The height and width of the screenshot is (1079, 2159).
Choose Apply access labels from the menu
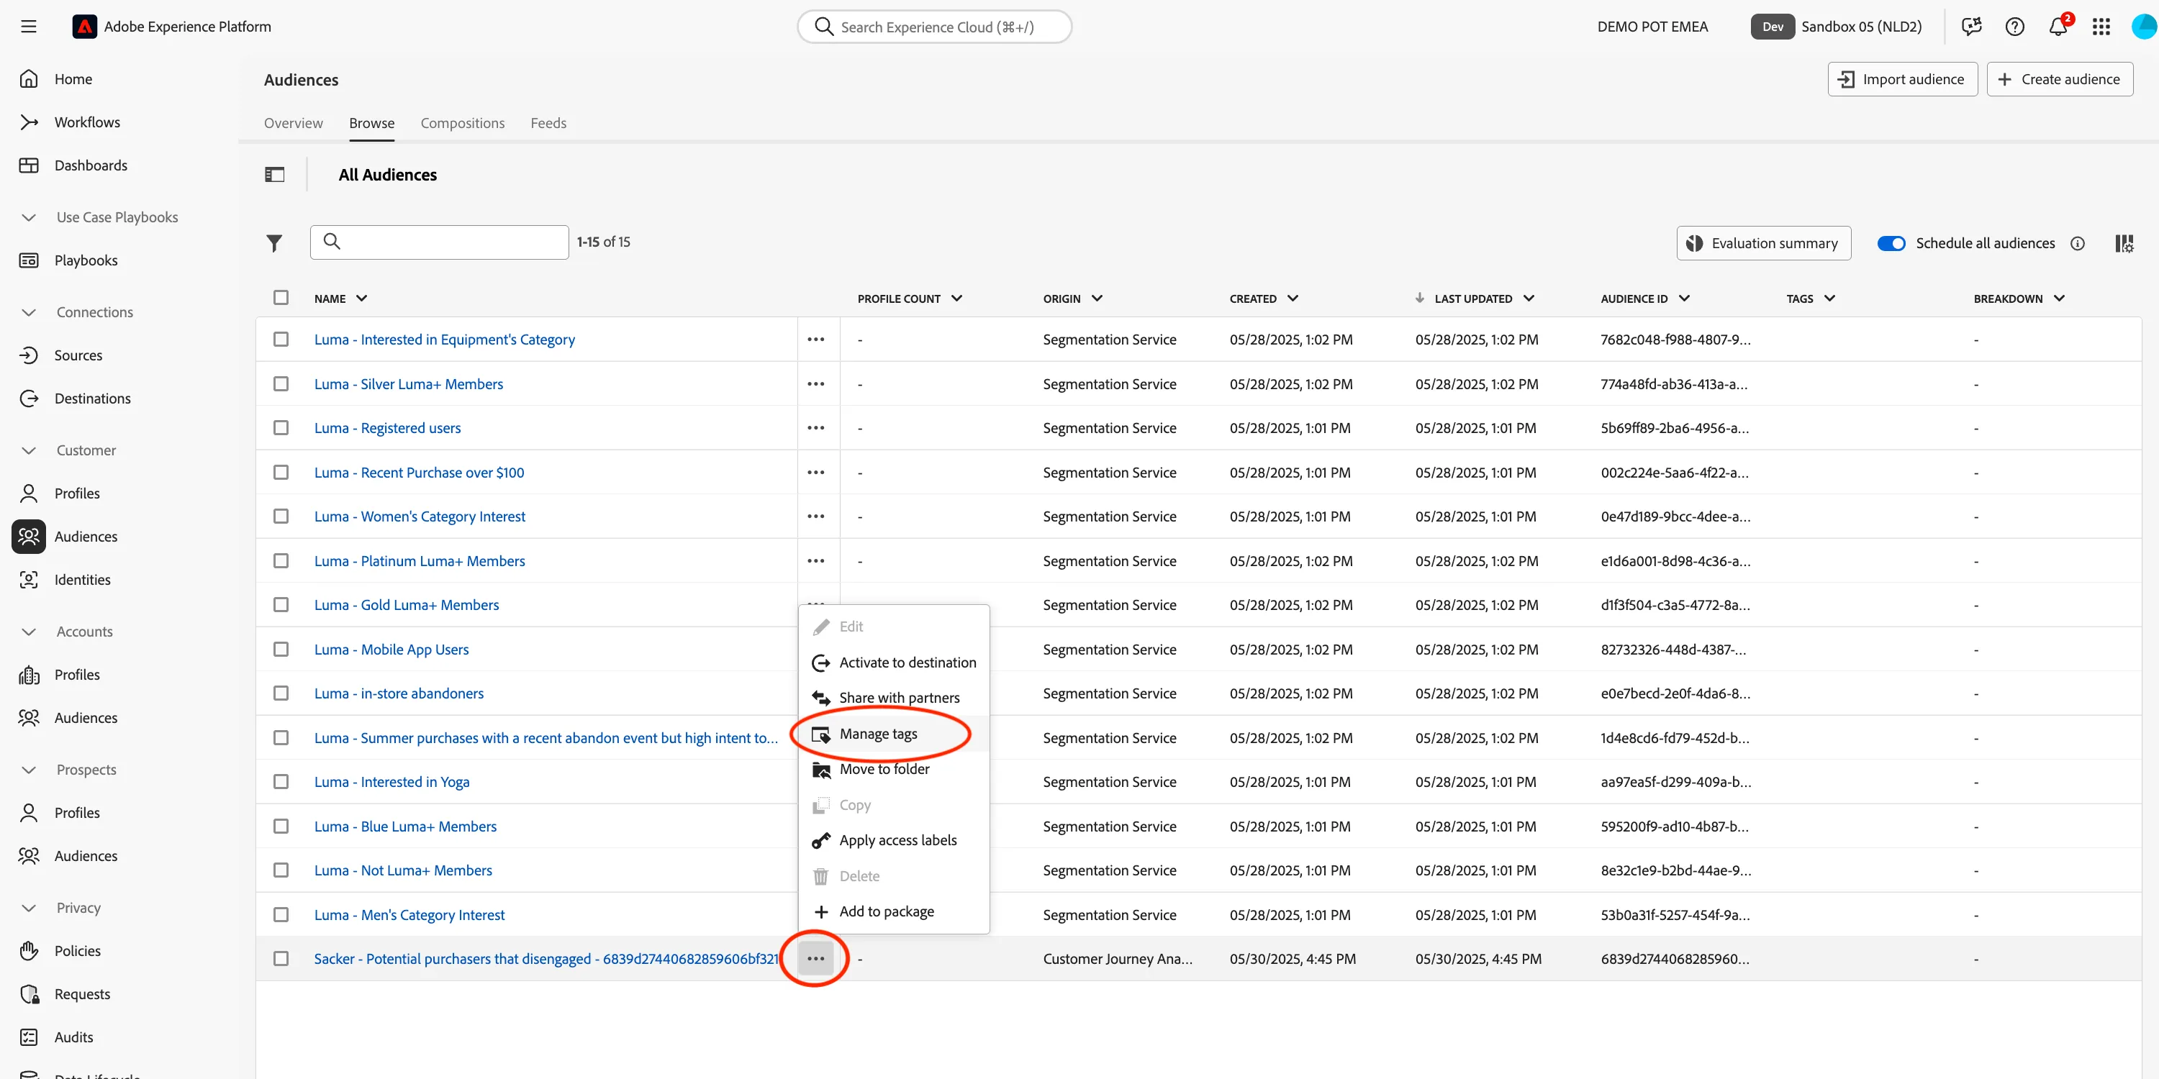pos(893,840)
